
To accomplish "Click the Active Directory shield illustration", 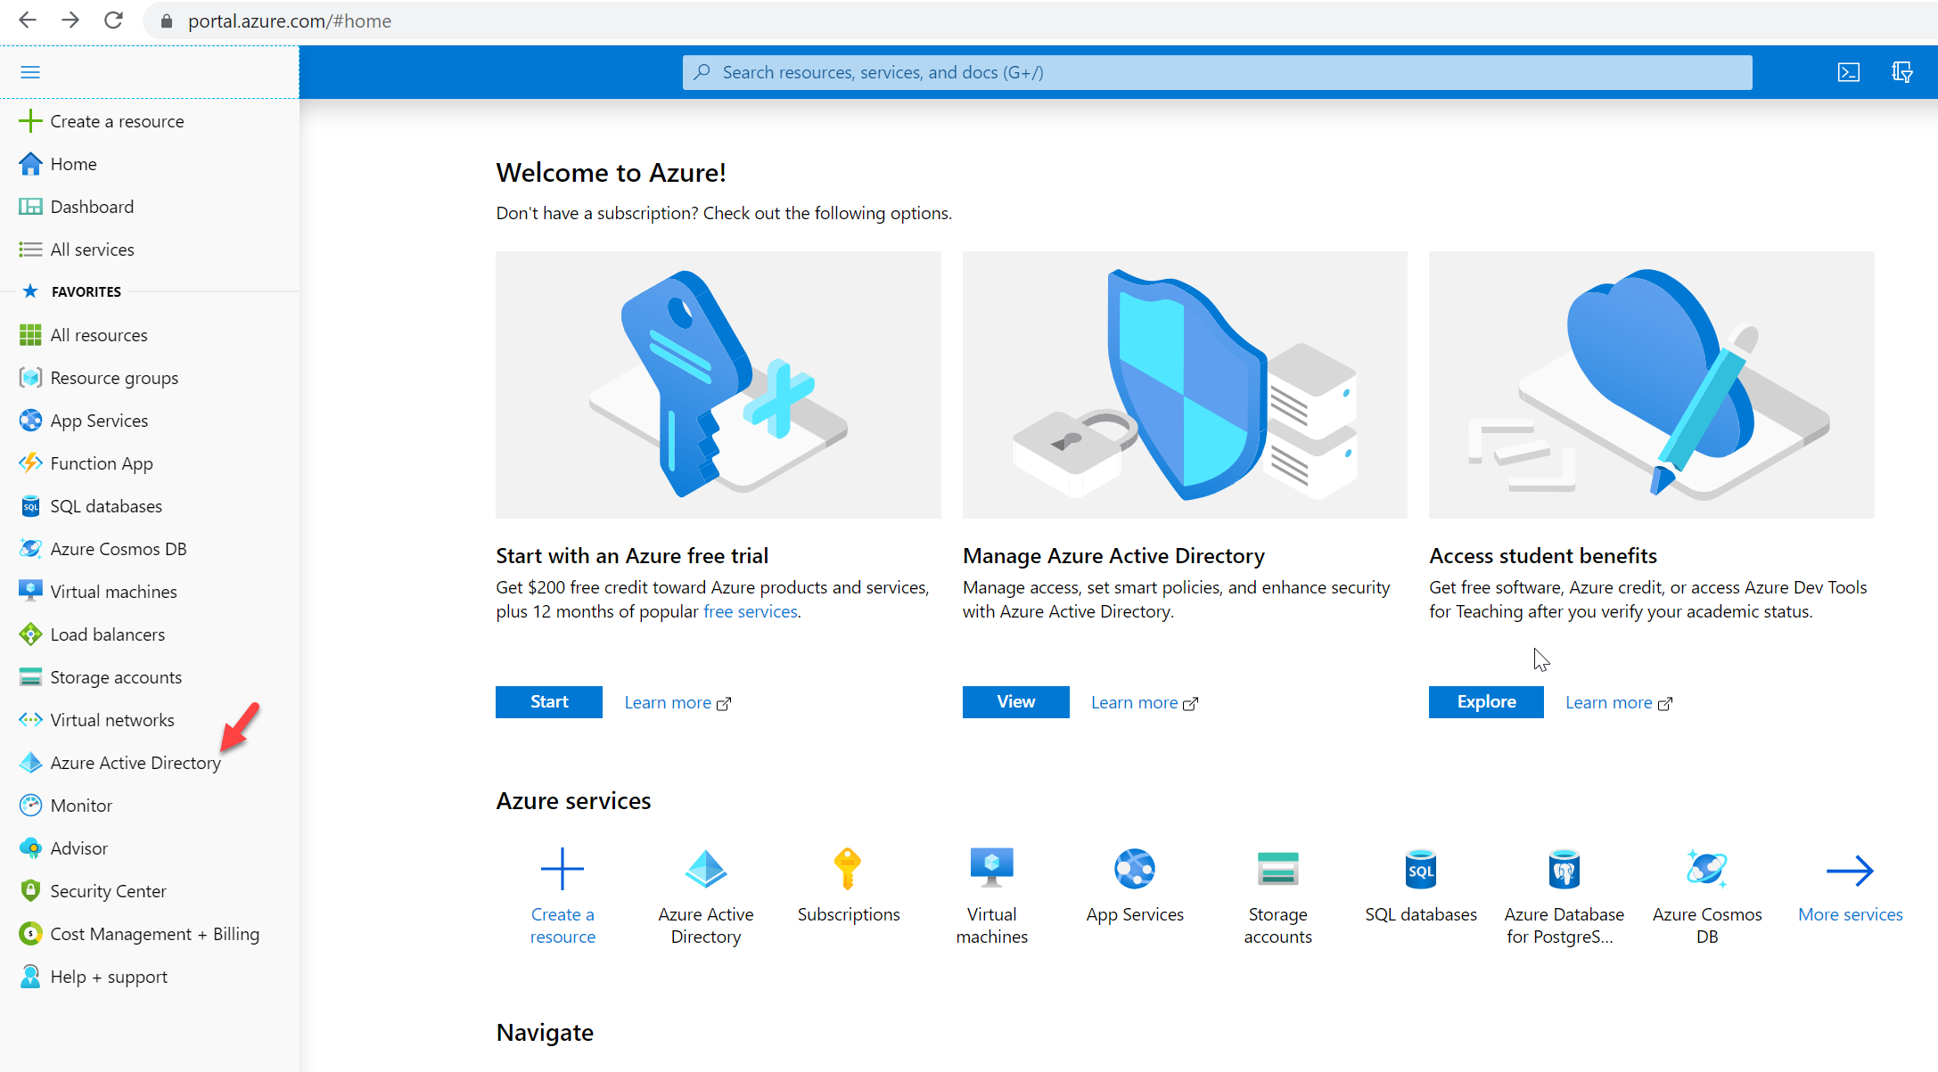I will coord(1185,385).
